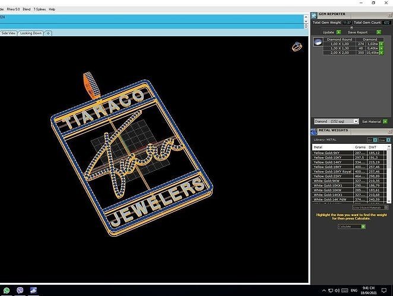Click the green arrow beside Update

tap(339, 32)
